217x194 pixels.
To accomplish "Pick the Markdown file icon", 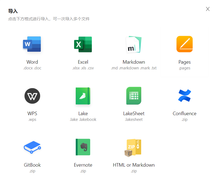I will (x=134, y=44).
